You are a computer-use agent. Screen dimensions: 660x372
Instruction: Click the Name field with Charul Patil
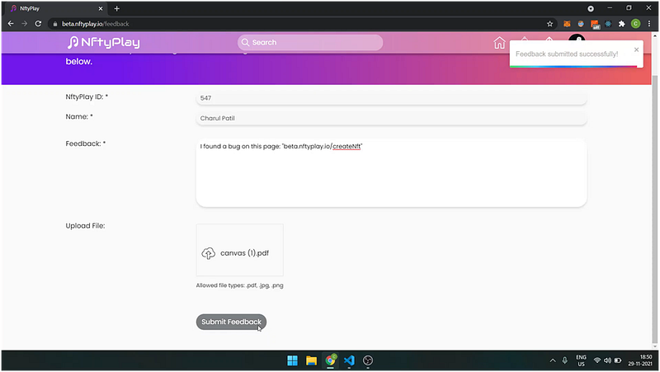tap(391, 118)
